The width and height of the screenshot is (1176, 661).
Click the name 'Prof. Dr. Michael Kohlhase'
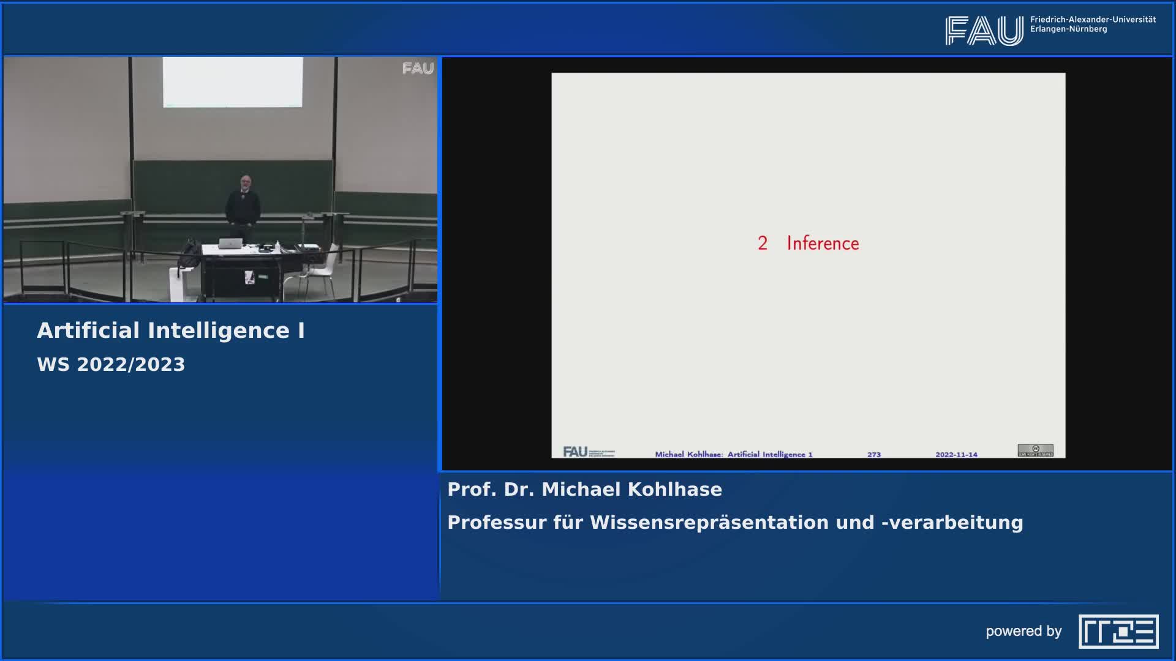(584, 489)
